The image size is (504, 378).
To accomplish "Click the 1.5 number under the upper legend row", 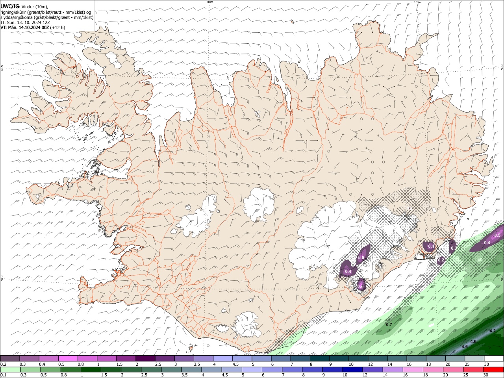I will [x=119, y=364].
